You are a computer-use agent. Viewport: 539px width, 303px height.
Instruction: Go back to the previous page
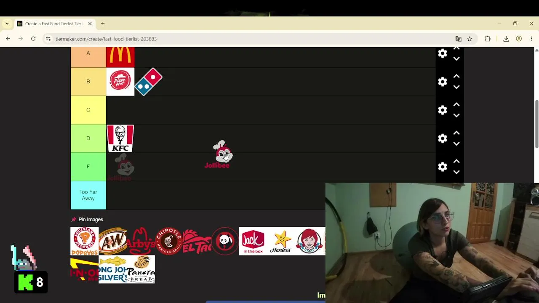tap(8, 39)
